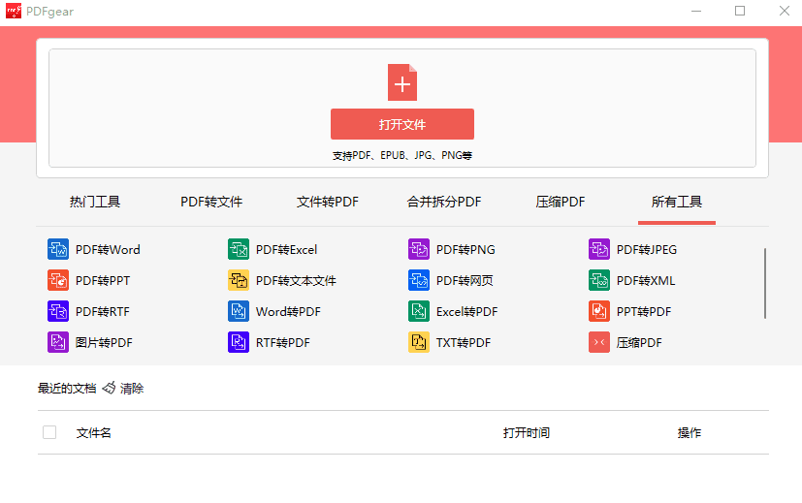Launch the PDF转JPEG tool icon

[599, 249]
